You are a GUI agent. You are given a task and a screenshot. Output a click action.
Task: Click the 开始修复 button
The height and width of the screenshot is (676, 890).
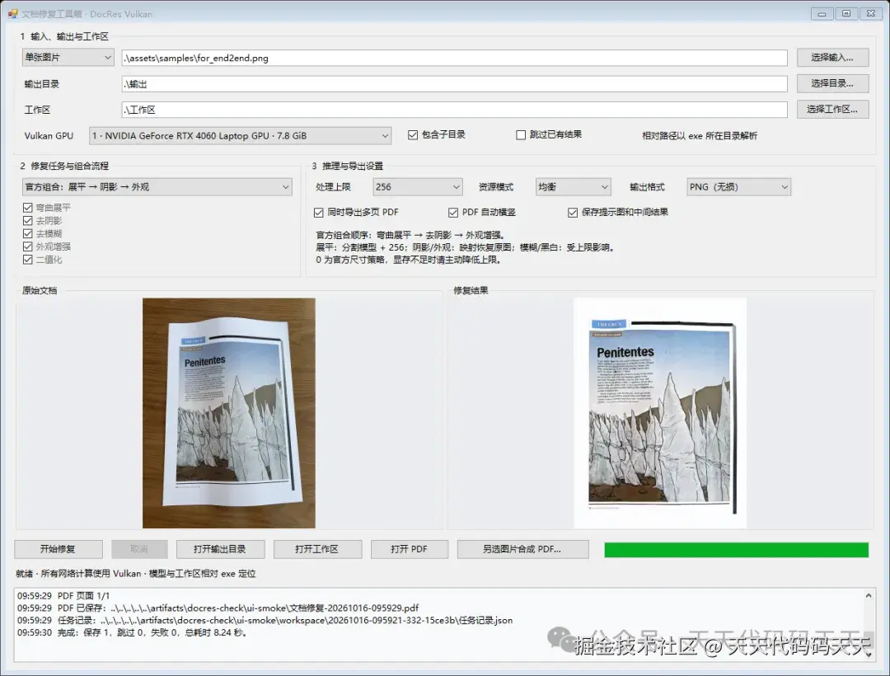pos(59,549)
